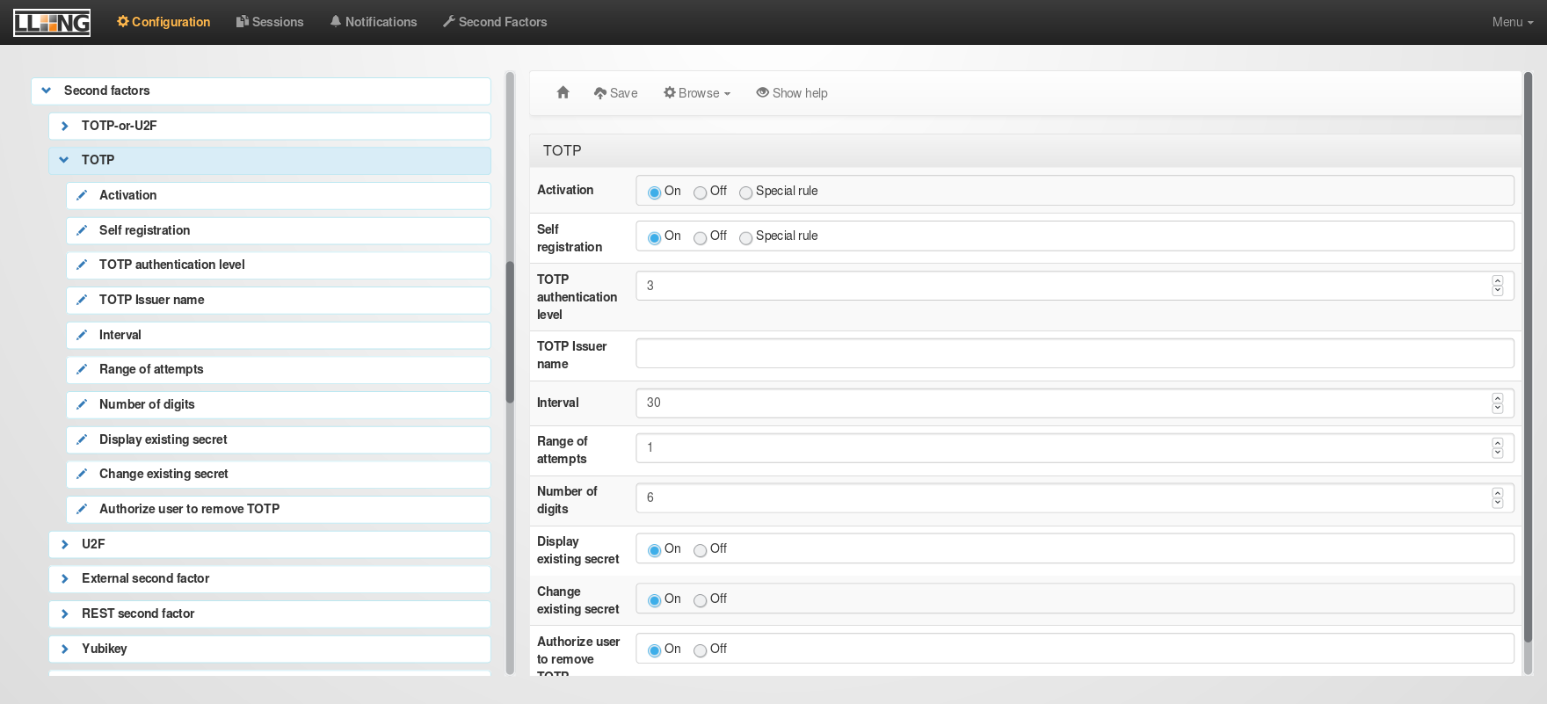Collapse the Second factors tree node
The image size is (1547, 704).
coord(47,91)
